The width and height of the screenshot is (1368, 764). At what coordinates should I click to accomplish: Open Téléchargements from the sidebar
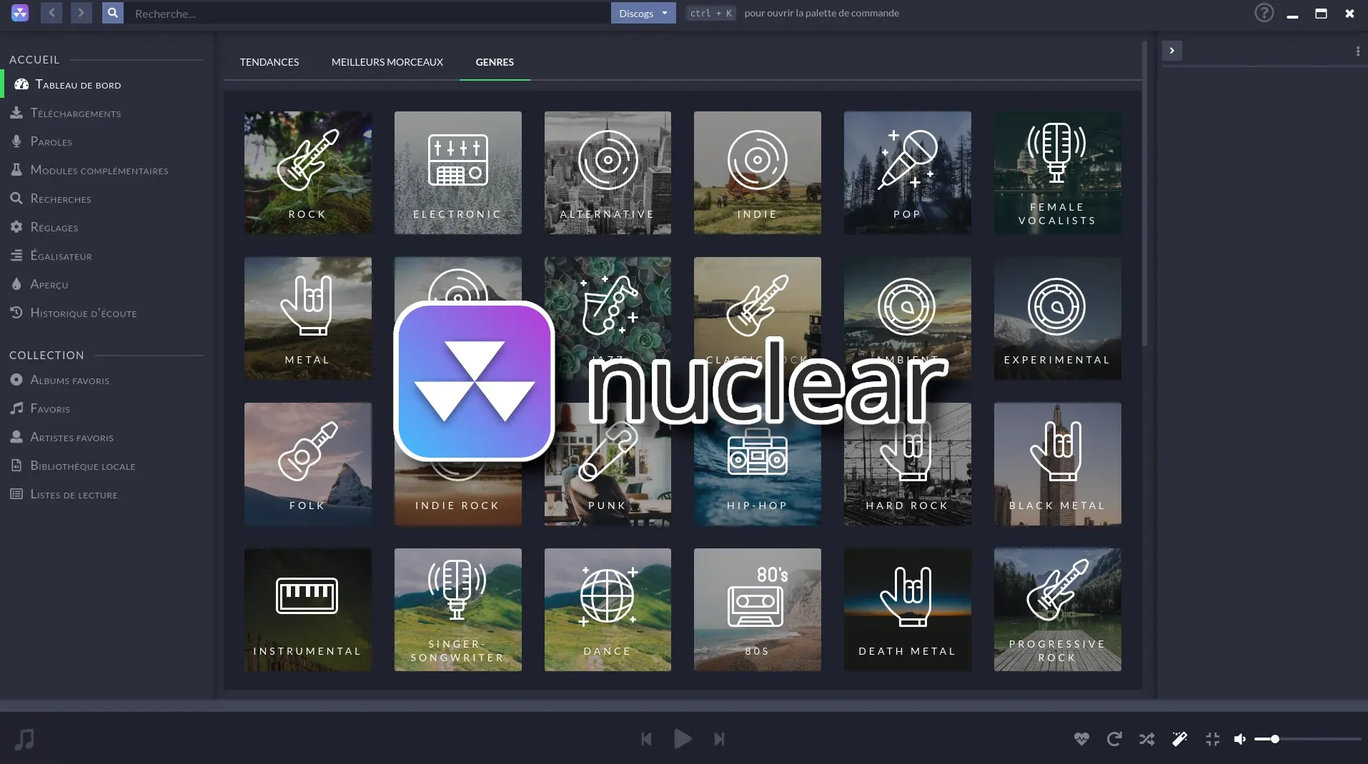(75, 113)
